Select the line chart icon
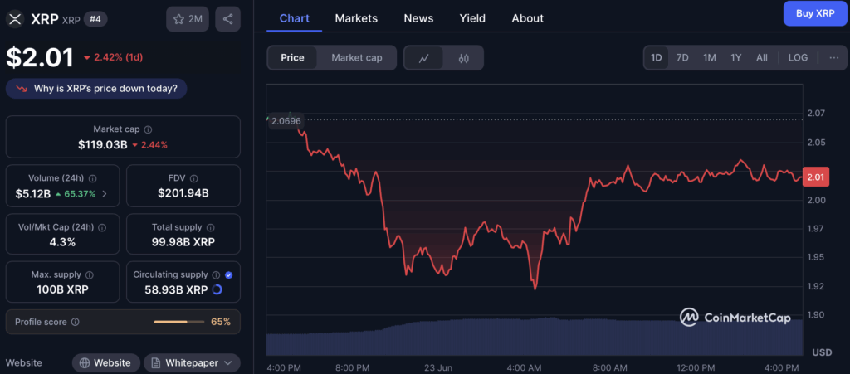Image resolution: width=850 pixels, height=374 pixels. tap(424, 58)
